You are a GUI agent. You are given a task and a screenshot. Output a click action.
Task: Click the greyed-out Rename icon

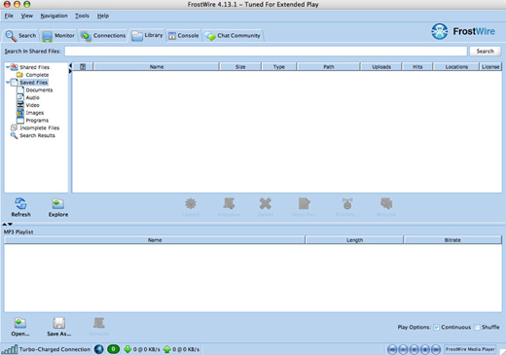pos(386,203)
